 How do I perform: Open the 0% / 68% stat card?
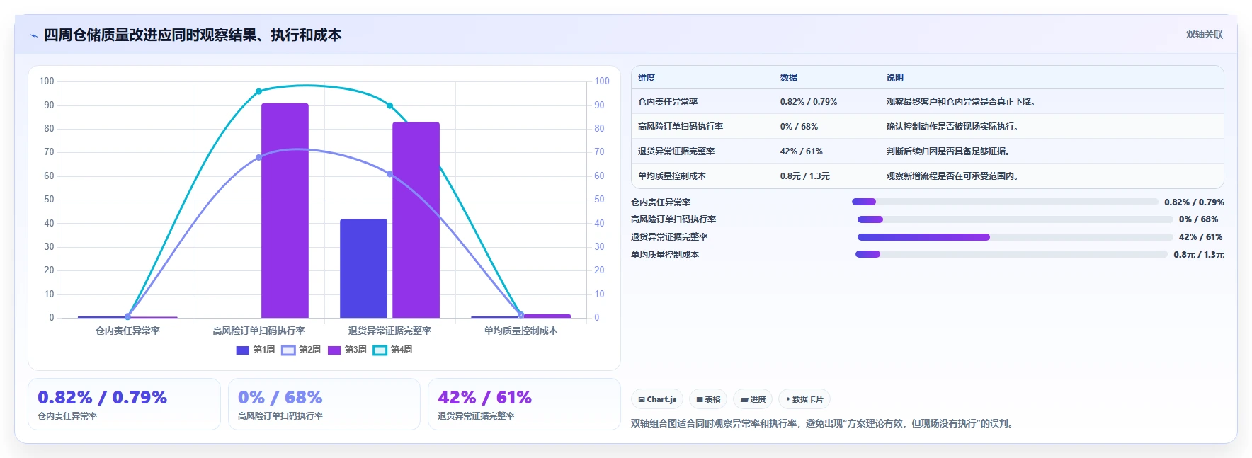pyautogui.click(x=324, y=404)
